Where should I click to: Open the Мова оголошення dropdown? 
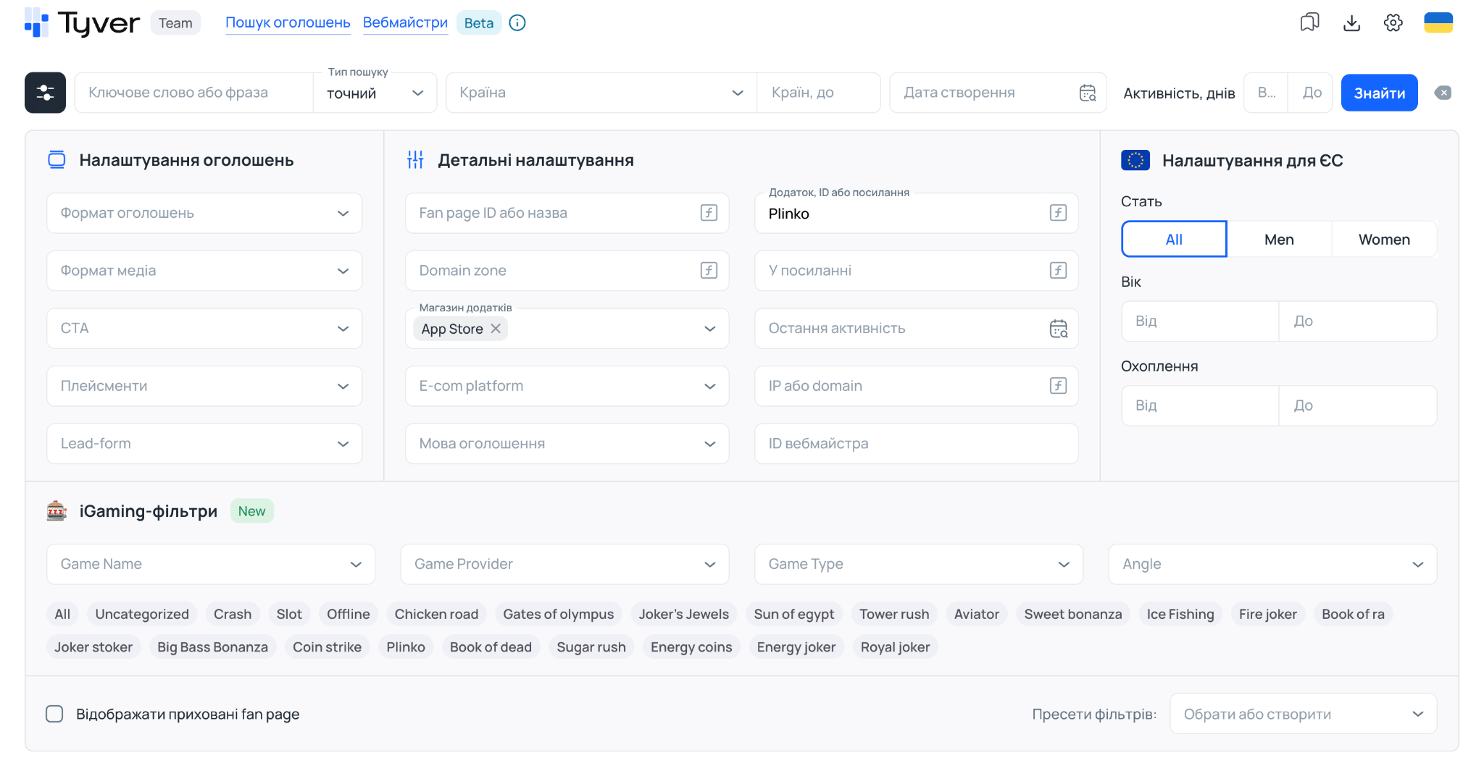567,444
